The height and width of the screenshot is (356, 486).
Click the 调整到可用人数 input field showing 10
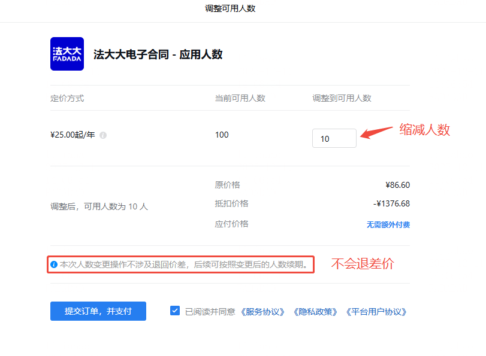[x=334, y=138]
